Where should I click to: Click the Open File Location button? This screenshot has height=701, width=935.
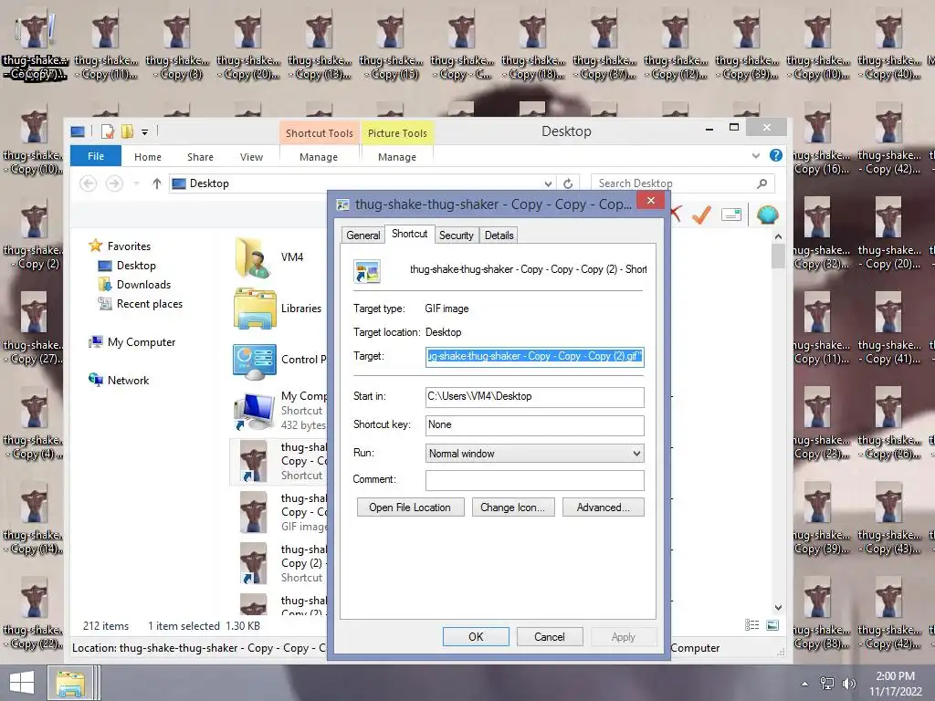coord(410,507)
